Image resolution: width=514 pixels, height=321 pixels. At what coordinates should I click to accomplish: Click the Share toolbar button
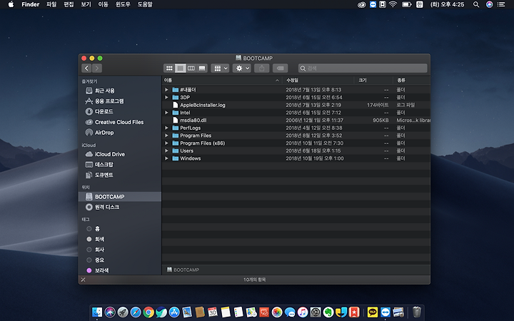point(261,68)
